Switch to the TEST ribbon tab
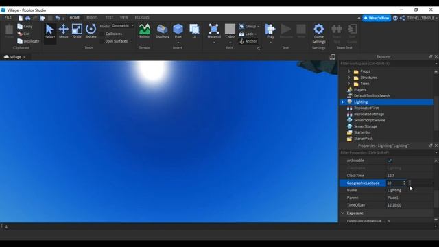 point(109,18)
